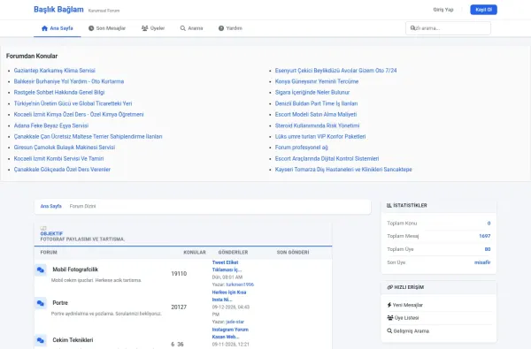Click the Toplam Mesaj value 1697
Screen dimensions: 531x349
pos(485,236)
